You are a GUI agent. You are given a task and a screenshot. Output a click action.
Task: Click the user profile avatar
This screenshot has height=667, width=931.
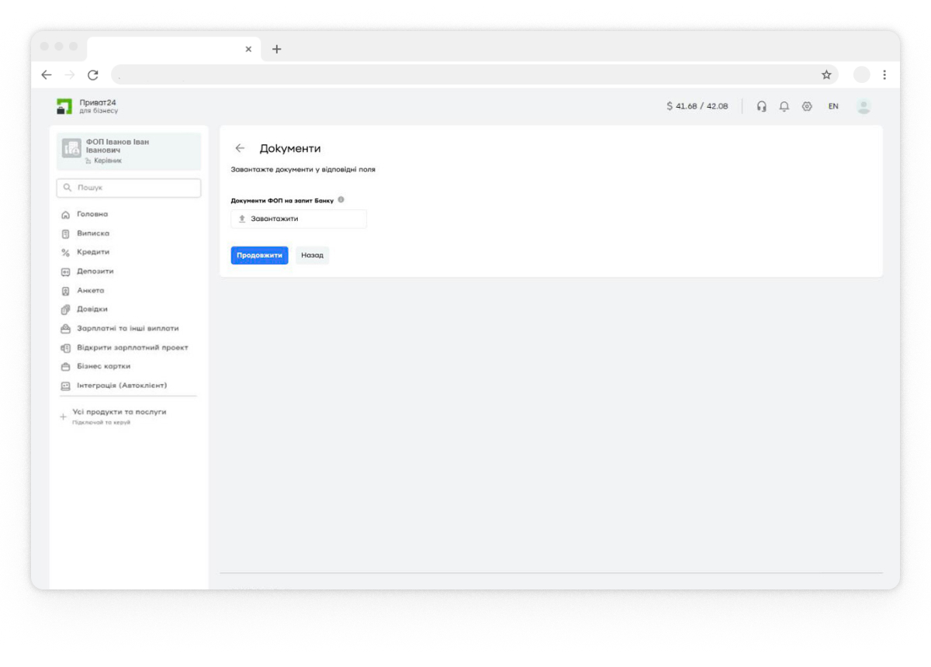point(864,106)
